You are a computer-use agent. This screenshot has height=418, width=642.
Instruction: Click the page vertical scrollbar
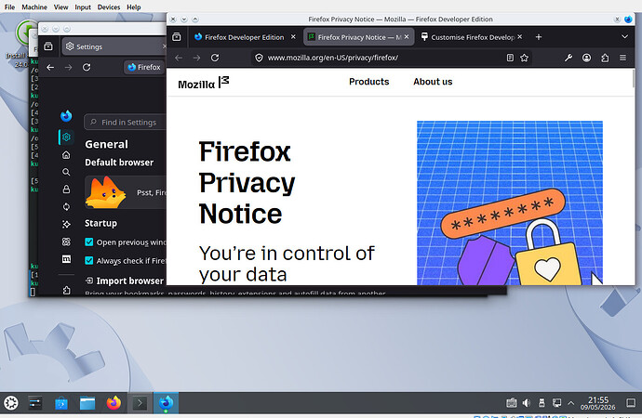click(x=633, y=78)
